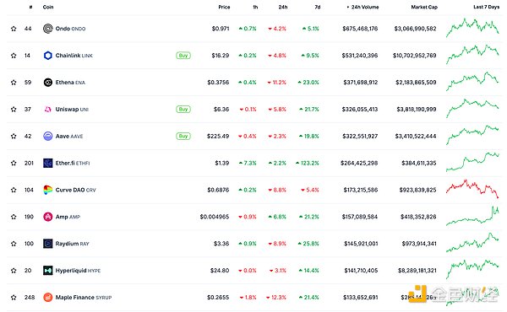Sort table by Market Cap header
The height and width of the screenshot is (312, 507).
tap(424, 7)
